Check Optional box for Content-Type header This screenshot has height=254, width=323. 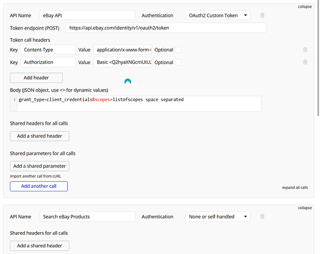click(179, 50)
